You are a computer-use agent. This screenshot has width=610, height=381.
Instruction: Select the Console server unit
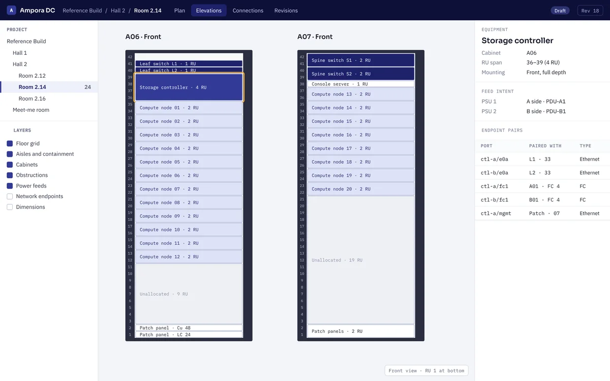click(x=361, y=84)
